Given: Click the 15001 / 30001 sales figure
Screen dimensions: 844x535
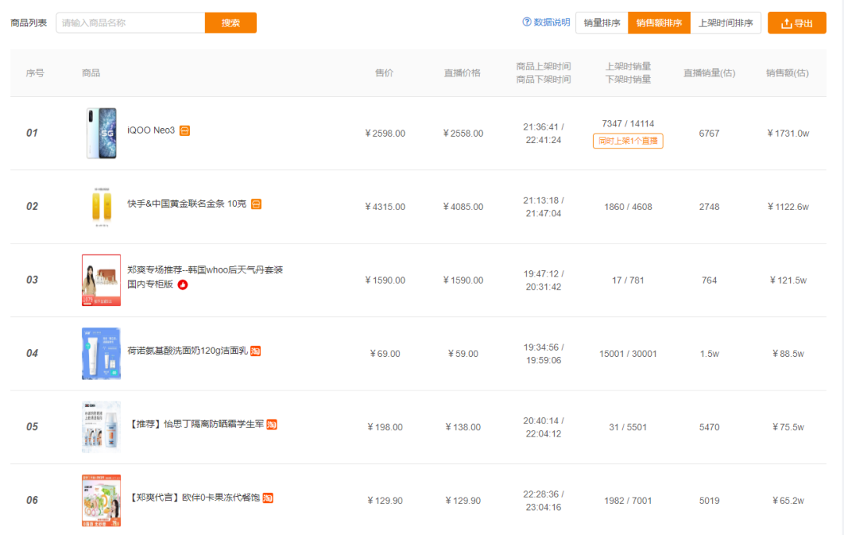Looking at the screenshot, I should pos(628,354).
